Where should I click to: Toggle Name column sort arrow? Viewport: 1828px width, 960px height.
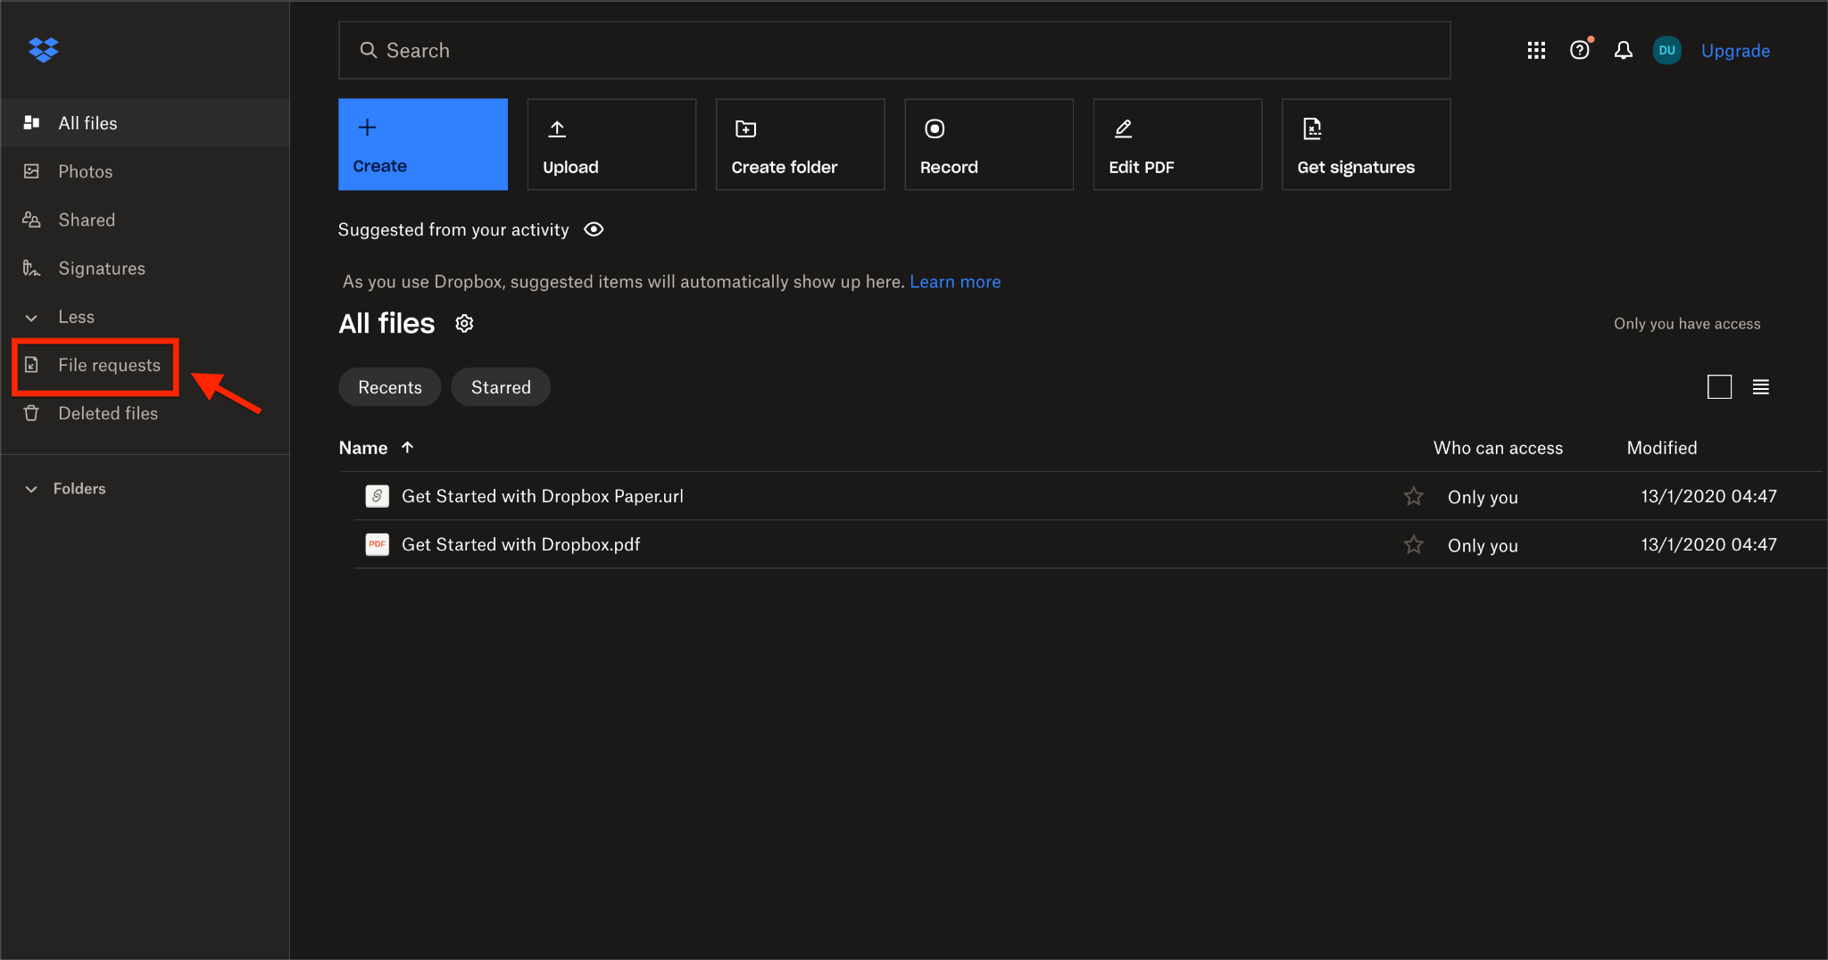[x=407, y=448]
